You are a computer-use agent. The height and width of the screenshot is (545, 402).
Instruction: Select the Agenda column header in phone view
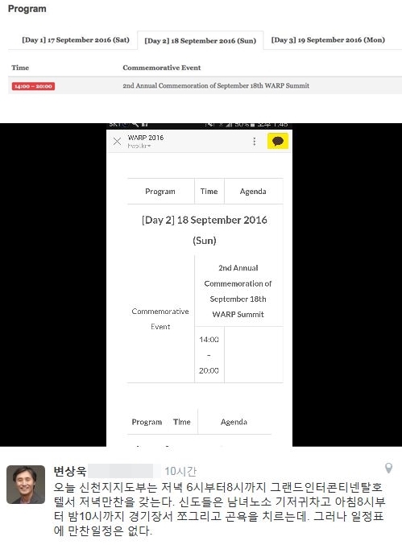253,192
